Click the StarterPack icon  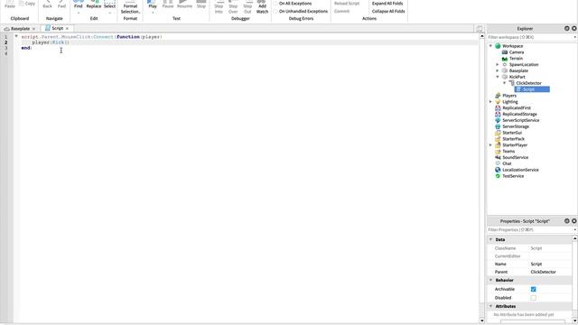(x=498, y=139)
